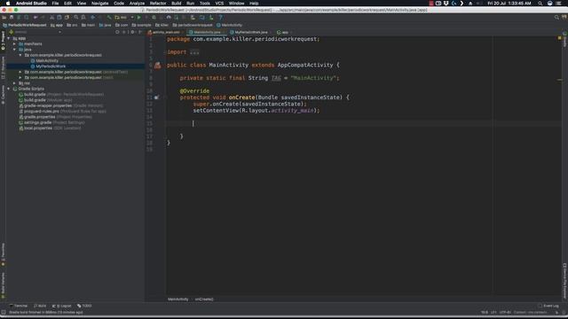
Task: Collapse the Gradle Scripts node
Action: pos(9,89)
